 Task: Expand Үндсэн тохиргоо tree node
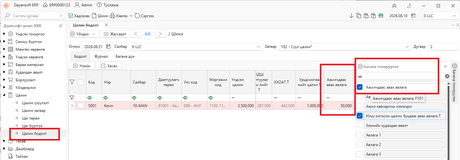click(4, 34)
